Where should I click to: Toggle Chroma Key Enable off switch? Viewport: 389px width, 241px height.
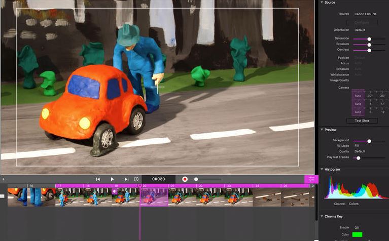point(357,227)
